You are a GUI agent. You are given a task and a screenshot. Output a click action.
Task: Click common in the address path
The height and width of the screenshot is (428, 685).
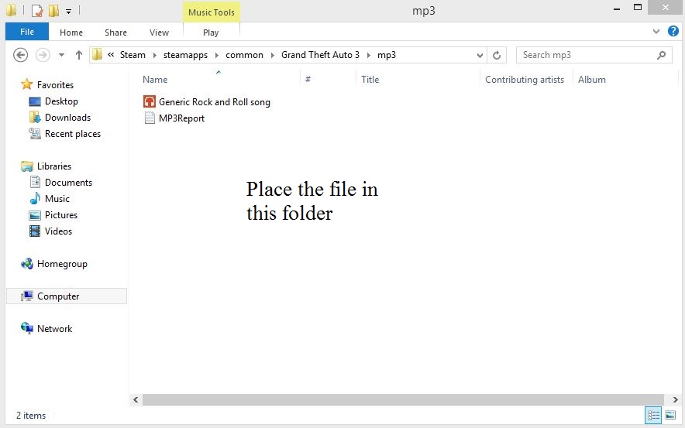[244, 55]
